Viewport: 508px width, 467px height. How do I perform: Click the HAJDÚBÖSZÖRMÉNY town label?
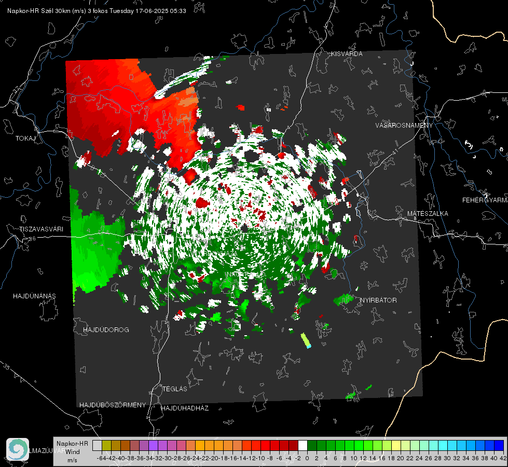tap(113, 405)
